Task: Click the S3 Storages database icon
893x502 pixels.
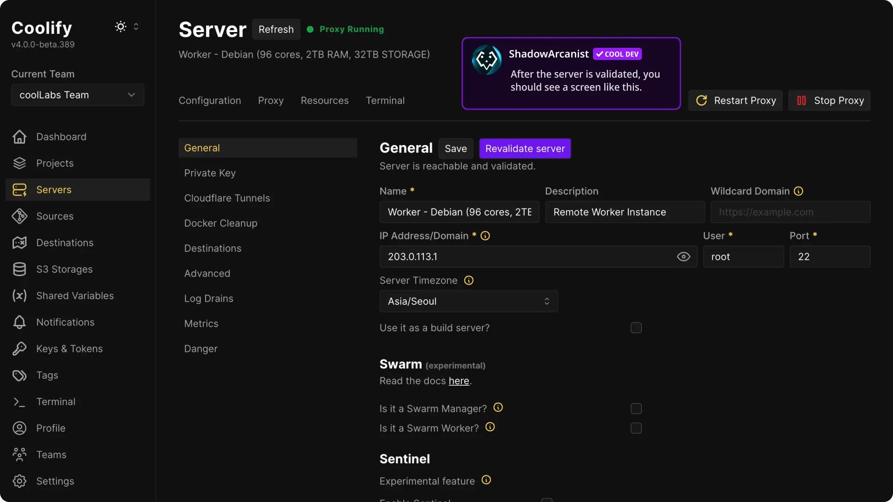Action: pos(20,269)
